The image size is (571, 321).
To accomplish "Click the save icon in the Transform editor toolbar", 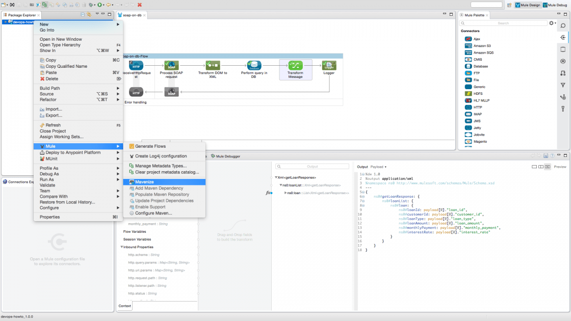I will (546, 155).
